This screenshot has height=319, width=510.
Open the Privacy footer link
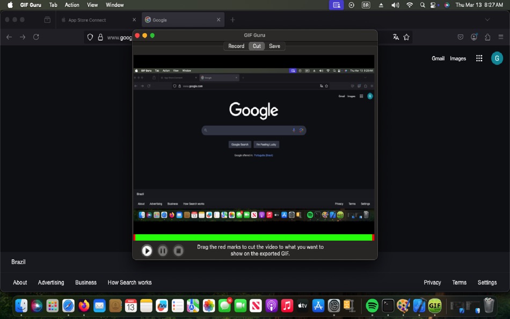tap(432, 282)
